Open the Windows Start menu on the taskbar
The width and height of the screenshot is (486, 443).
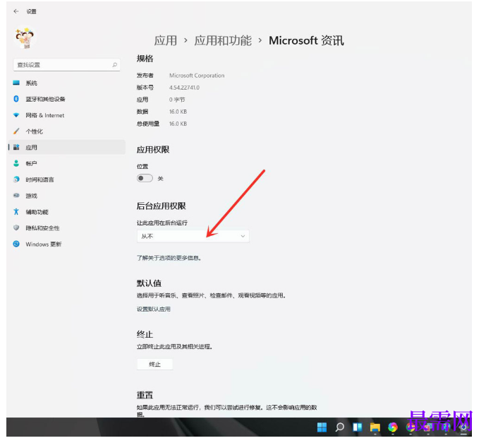click(322, 427)
